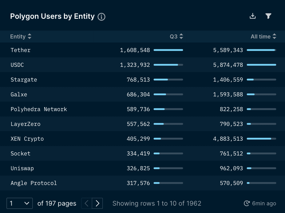Select the All time column header
This screenshot has height=213, width=285.
click(261, 36)
